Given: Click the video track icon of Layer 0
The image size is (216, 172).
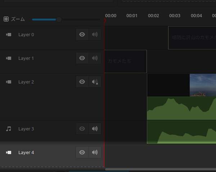Looking at the screenshot, I should [9, 35].
